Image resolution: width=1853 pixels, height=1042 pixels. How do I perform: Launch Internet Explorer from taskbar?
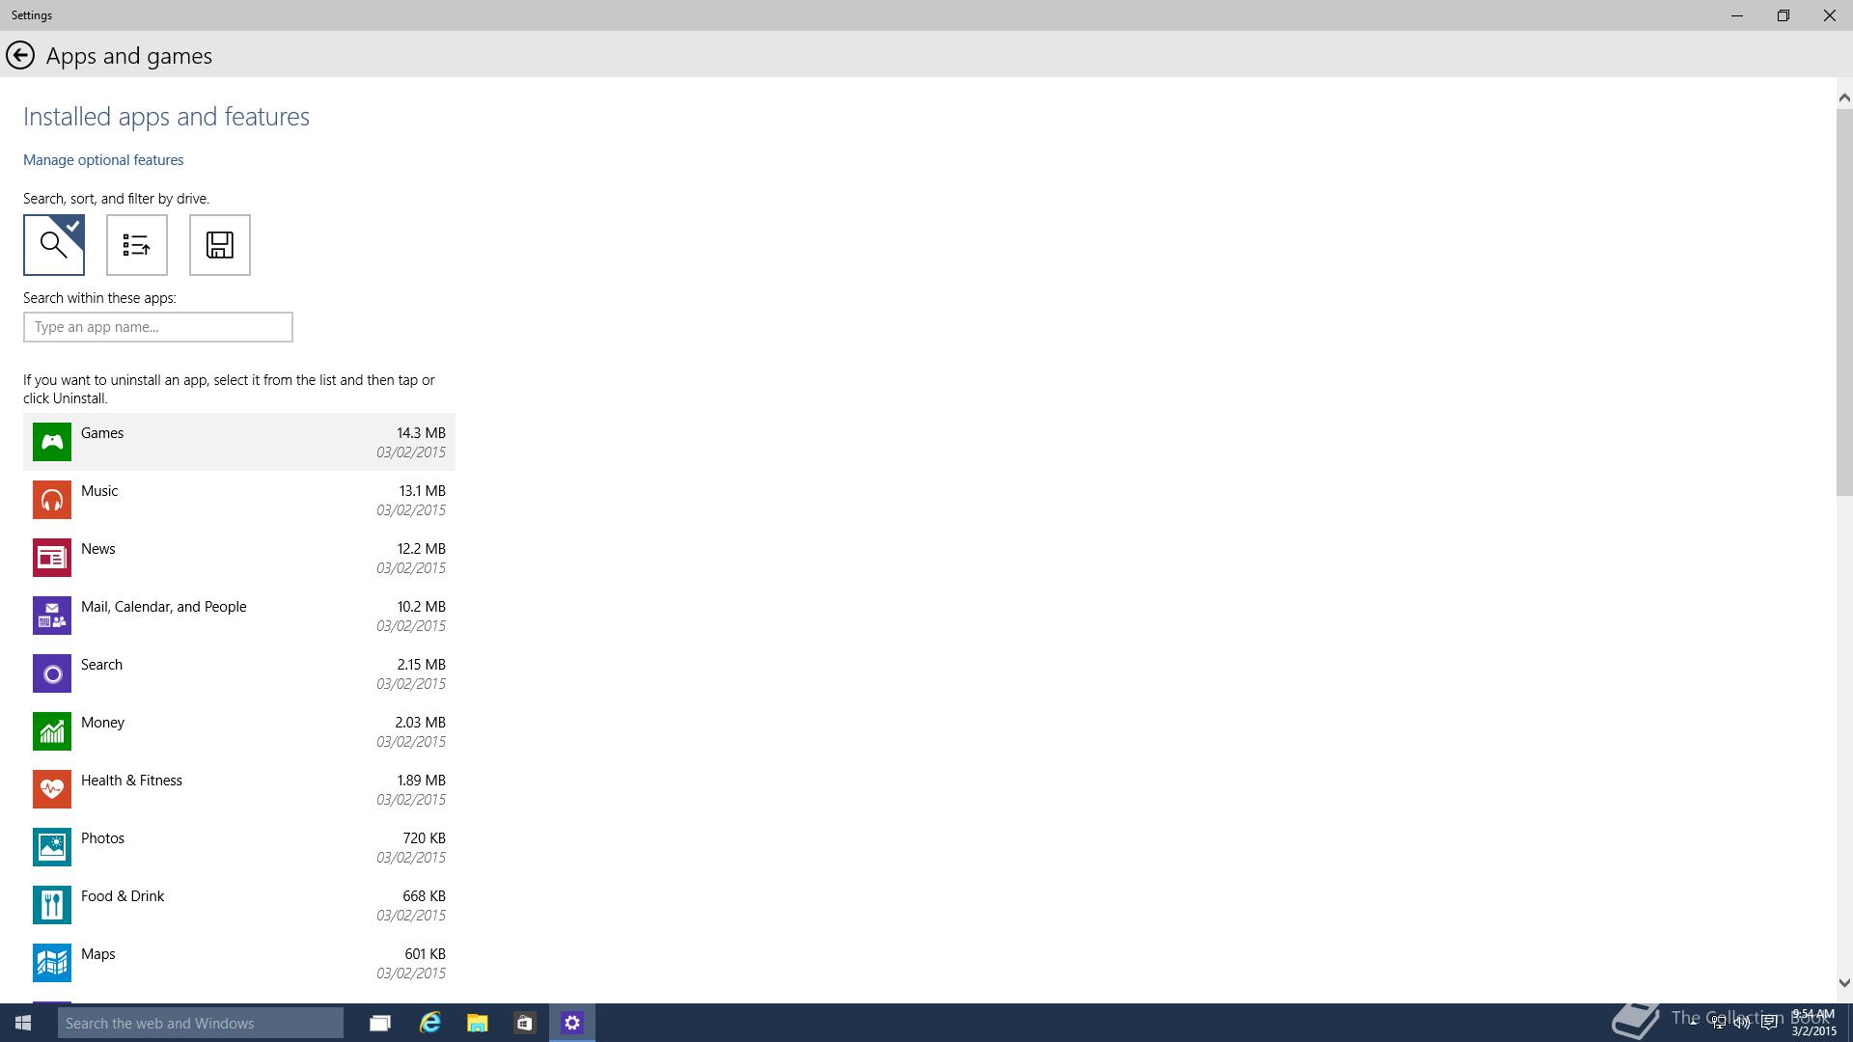[429, 1023]
